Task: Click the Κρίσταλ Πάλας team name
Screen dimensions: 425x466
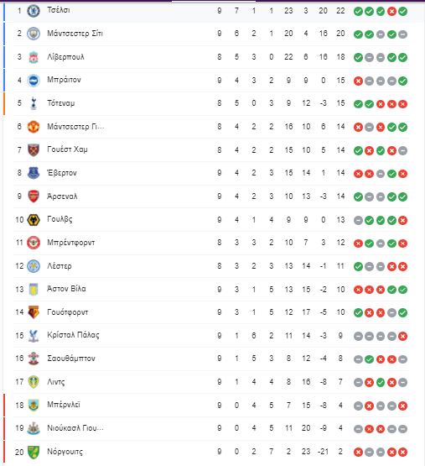Action: click(73, 335)
